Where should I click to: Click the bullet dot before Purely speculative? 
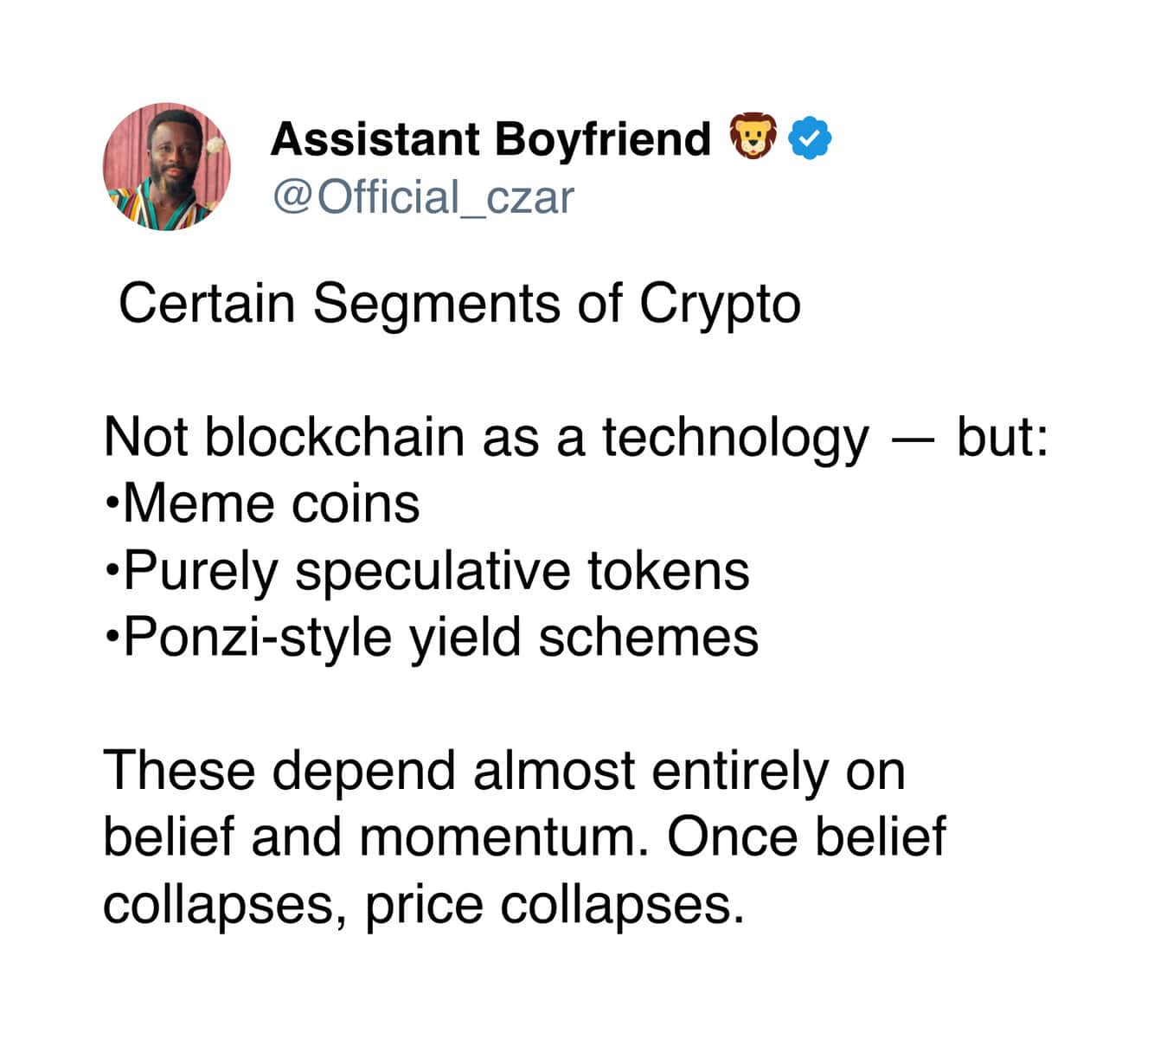tap(112, 570)
